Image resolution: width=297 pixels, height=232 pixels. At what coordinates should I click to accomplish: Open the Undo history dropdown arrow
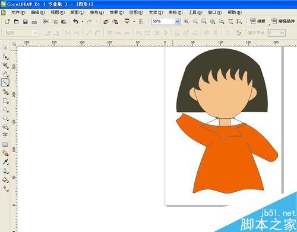tap(83, 21)
